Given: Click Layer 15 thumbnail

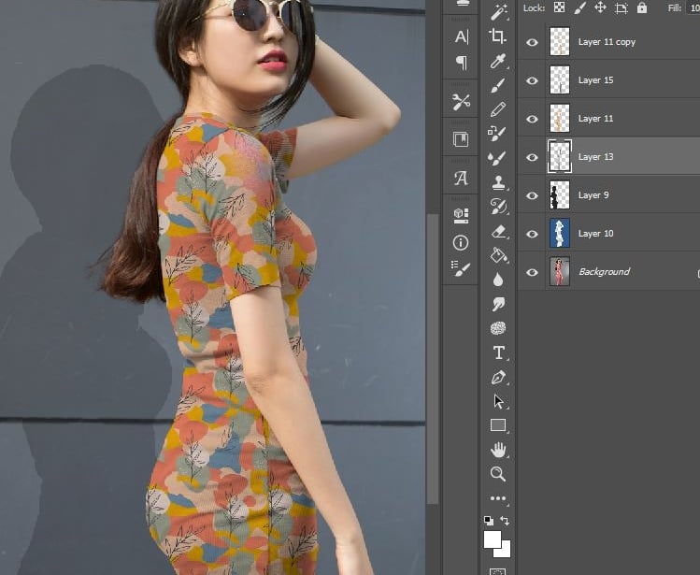Looking at the screenshot, I should tap(560, 80).
